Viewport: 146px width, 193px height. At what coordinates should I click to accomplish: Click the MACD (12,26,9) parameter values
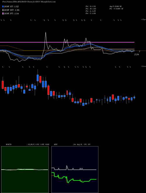[x=38, y=144]
